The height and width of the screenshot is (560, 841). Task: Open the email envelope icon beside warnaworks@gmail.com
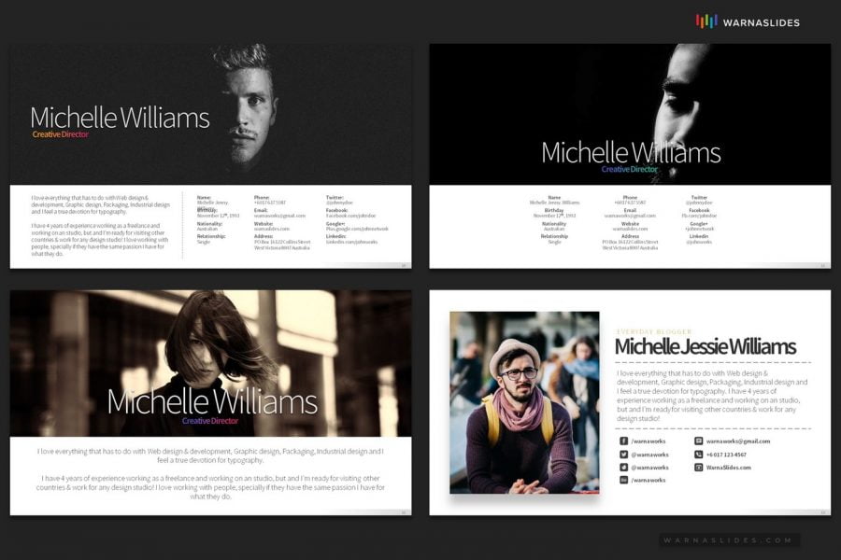click(698, 441)
